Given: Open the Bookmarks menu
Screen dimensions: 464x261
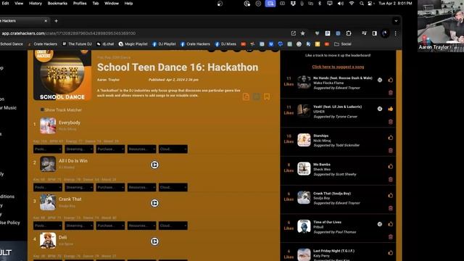Looking at the screenshot, I should tap(57, 4).
